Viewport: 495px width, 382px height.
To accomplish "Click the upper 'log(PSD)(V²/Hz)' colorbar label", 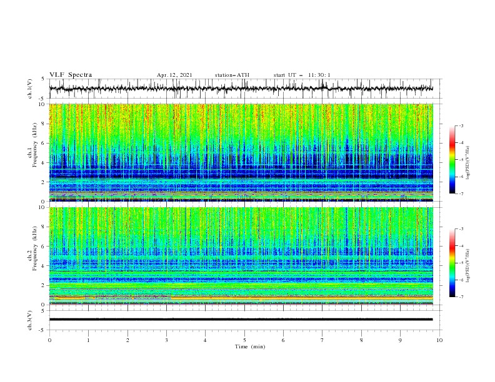I will tap(469, 163).
